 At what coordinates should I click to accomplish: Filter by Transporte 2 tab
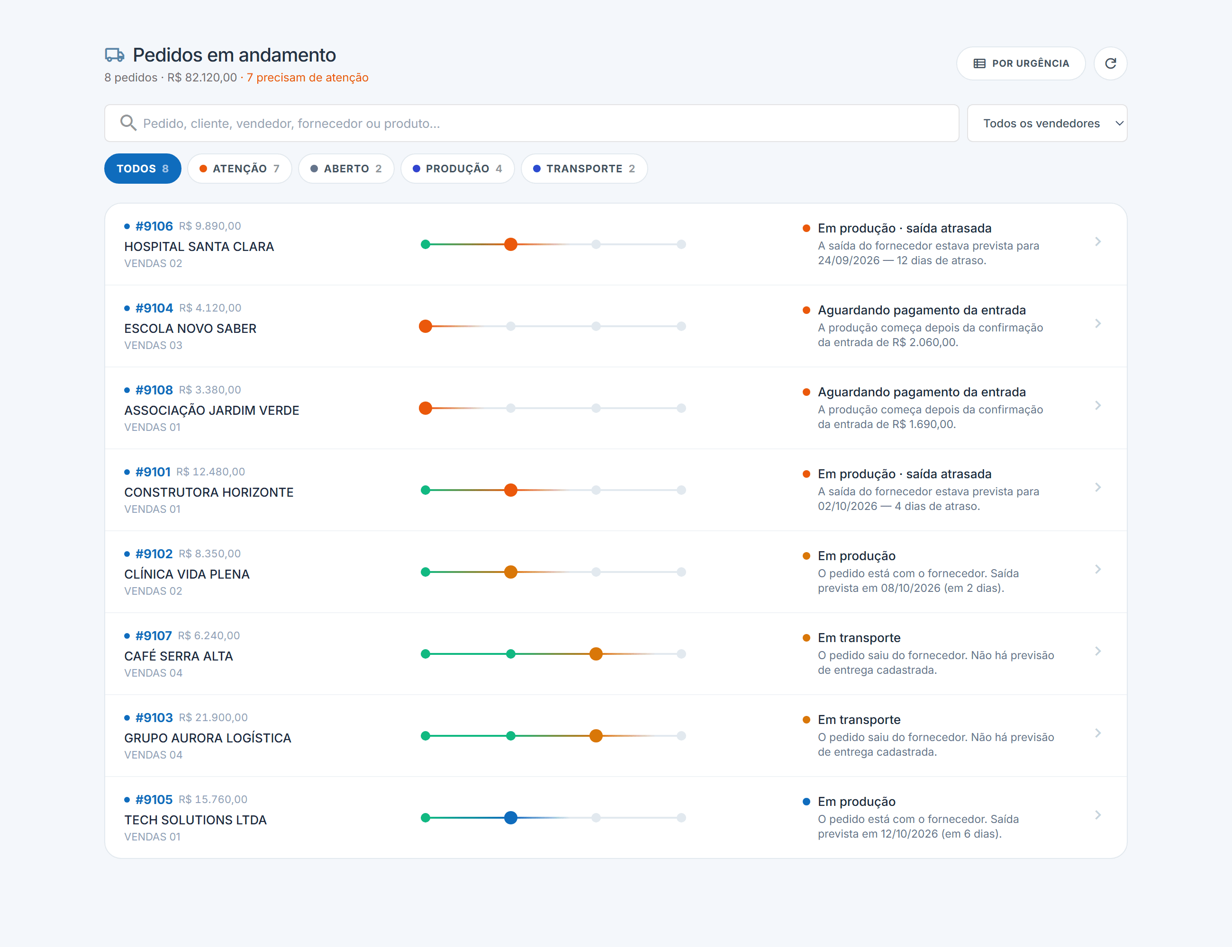[x=584, y=169]
